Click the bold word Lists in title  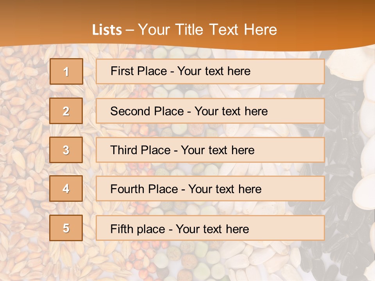107,30
